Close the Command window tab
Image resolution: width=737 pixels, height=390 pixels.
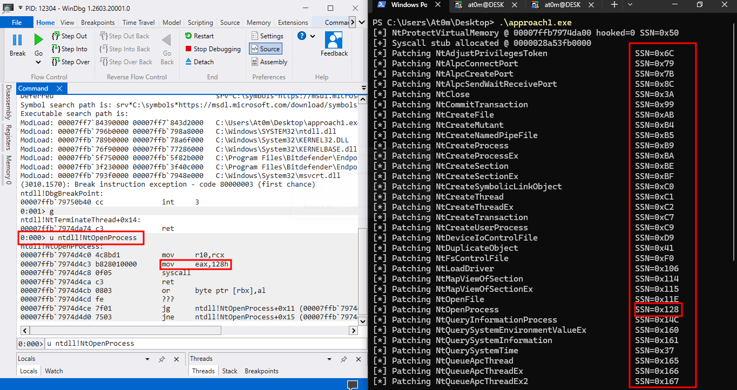pyautogui.click(x=59, y=88)
